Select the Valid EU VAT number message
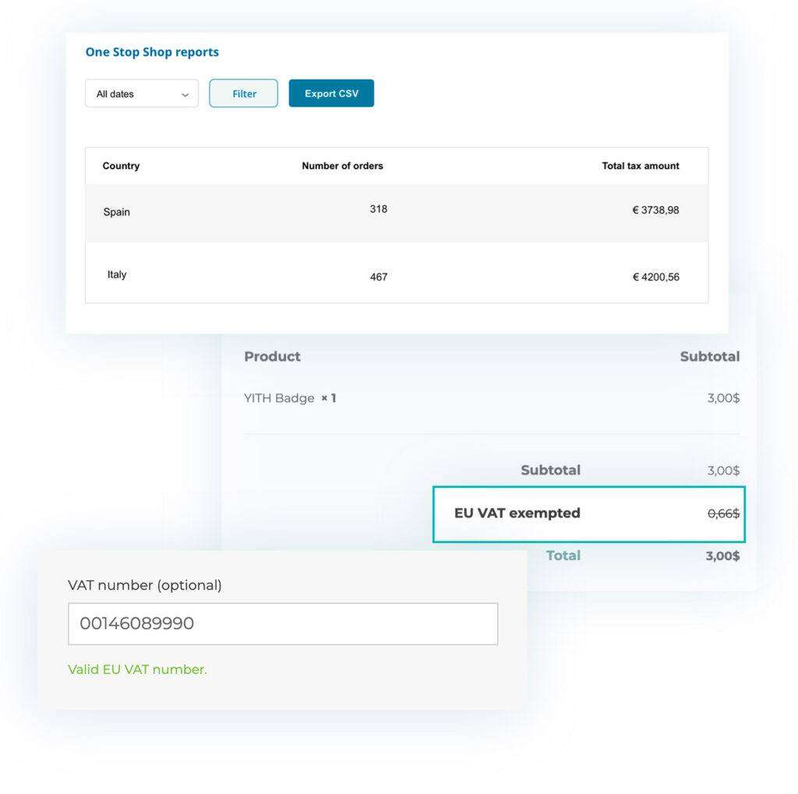Screen dimensions: 798x794 [137, 669]
